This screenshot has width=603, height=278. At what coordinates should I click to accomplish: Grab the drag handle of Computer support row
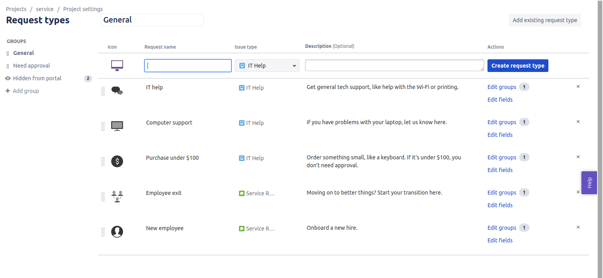[103, 127]
